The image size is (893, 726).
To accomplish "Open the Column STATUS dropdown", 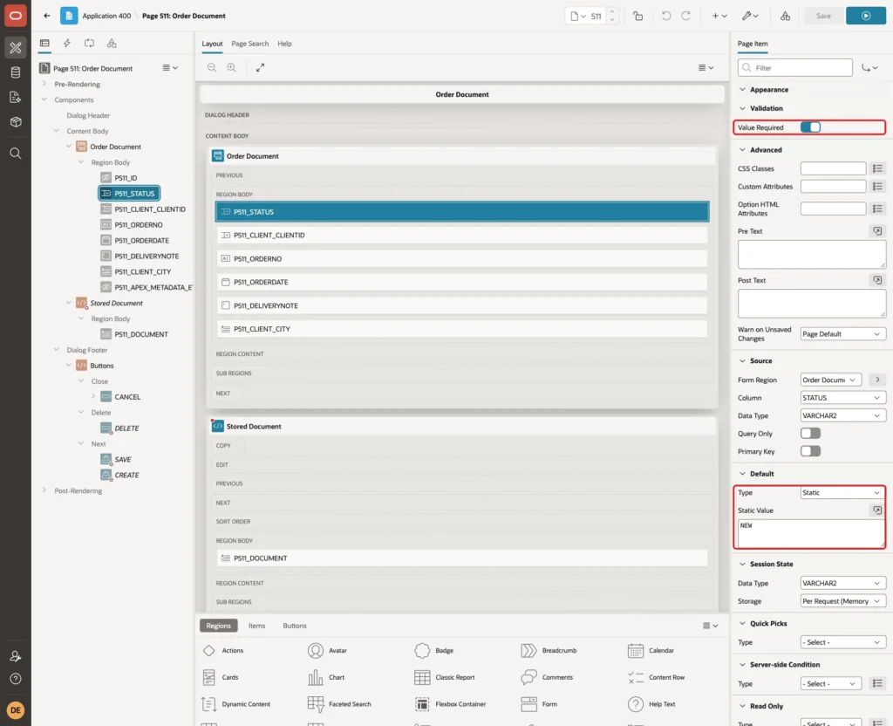I will tap(842, 397).
